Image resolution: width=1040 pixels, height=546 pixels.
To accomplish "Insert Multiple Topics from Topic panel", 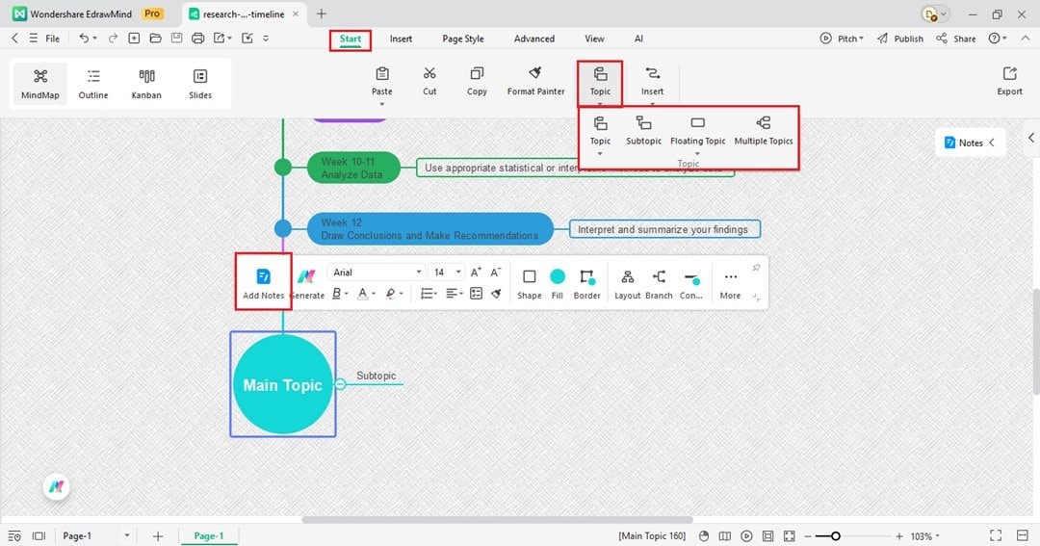I will pyautogui.click(x=764, y=130).
